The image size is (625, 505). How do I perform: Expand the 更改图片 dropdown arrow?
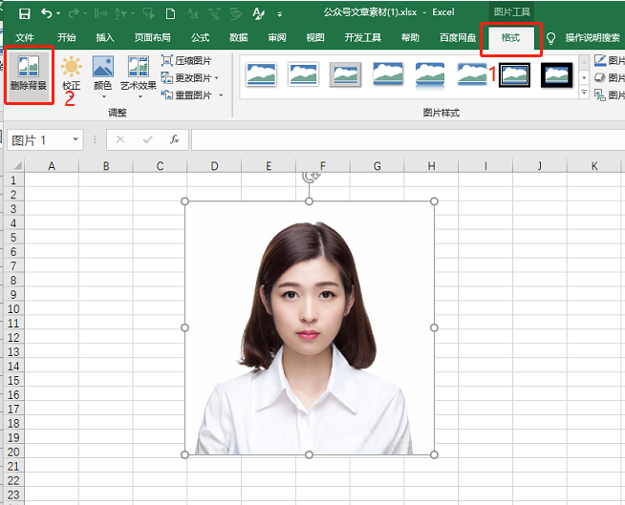217,78
